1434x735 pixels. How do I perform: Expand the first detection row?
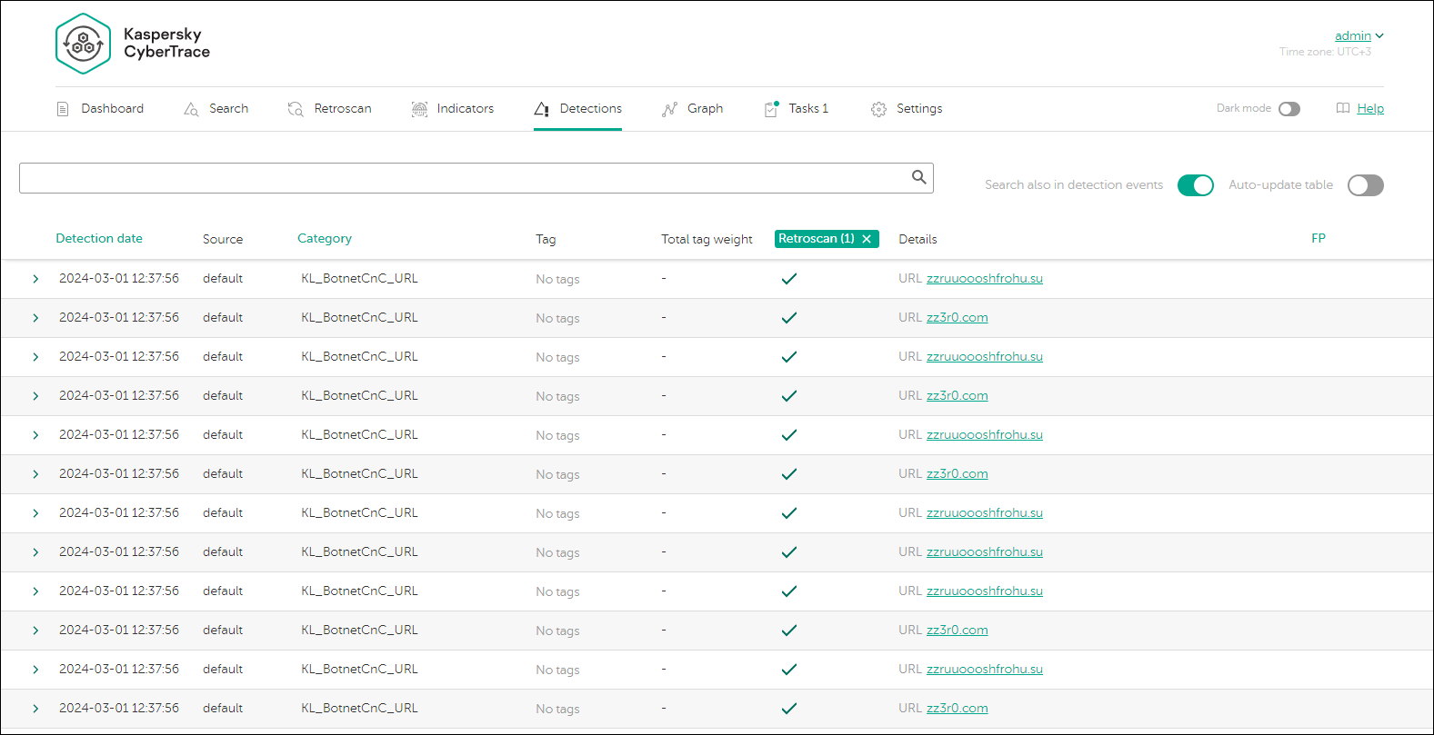tap(35, 279)
